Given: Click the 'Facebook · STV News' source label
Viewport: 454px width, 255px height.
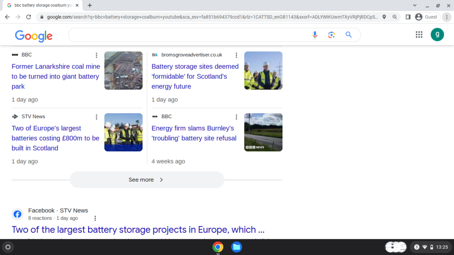Looking at the screenshot, I should point(58,211).
